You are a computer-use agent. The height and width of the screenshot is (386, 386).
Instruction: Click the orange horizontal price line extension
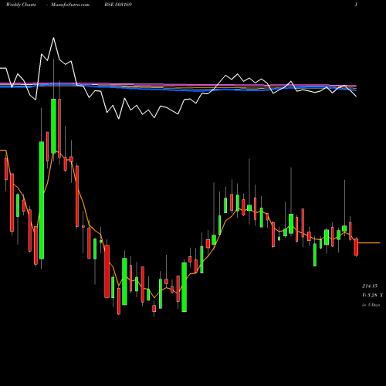369,242
